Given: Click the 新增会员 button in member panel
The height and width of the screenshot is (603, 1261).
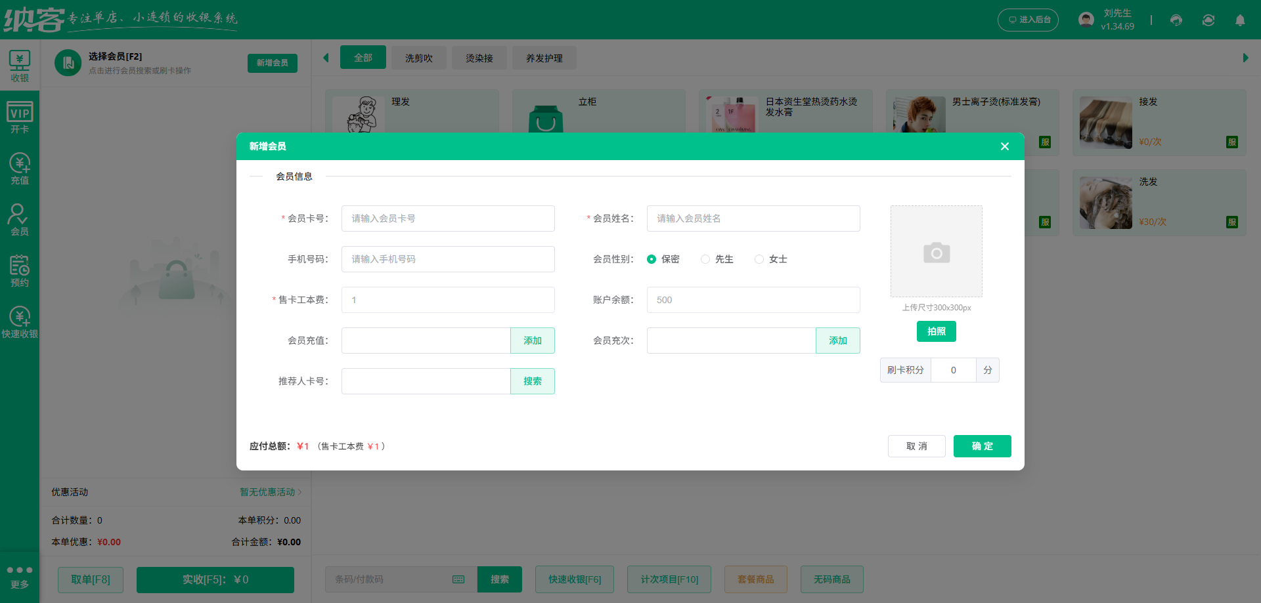Looking at the screenshot, I should tap(273, 63).
